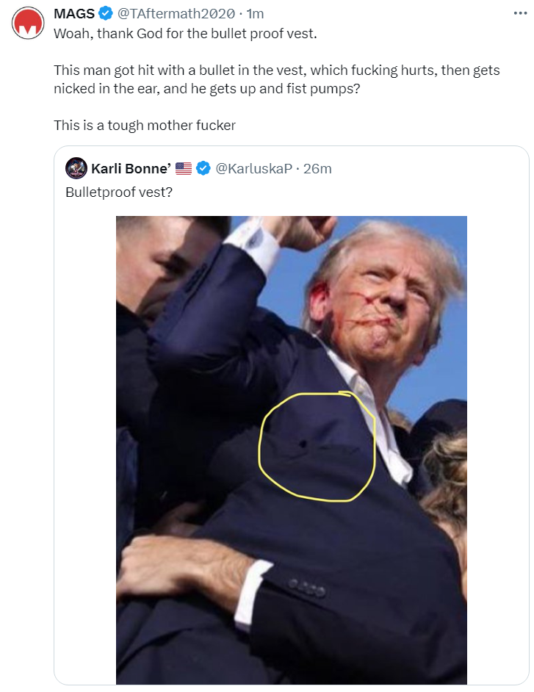Click the MAGS display name
534x692 pixels.
click(74, 14)
